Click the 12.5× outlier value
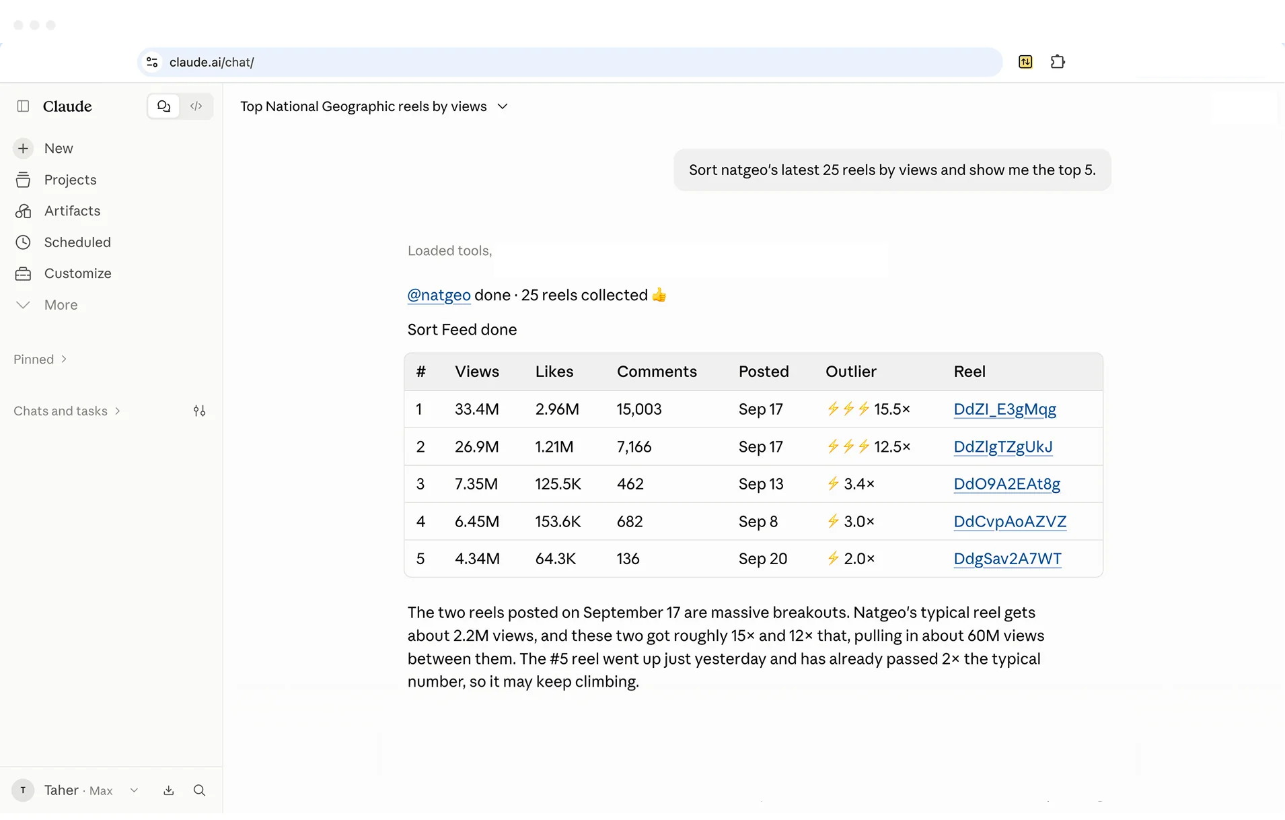Image resolution: width=1285 pixels, height=820 pixels. click(x=892, y=446)
